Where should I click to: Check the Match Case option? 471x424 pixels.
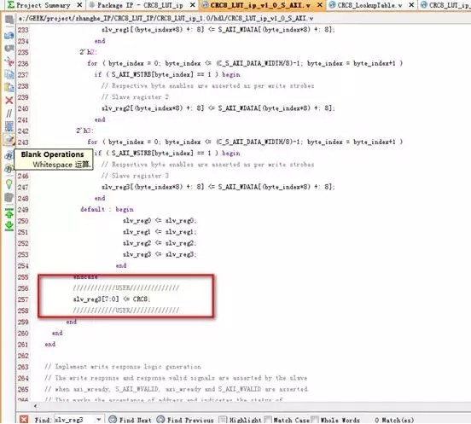[268, 419]
